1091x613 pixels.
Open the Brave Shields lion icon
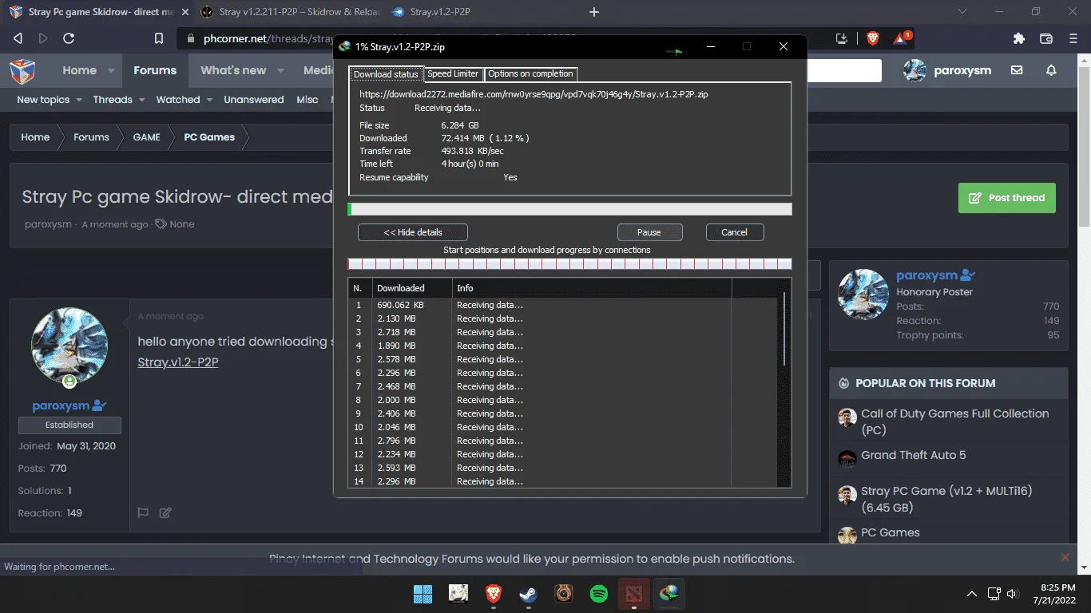click(x=872, y=38)
